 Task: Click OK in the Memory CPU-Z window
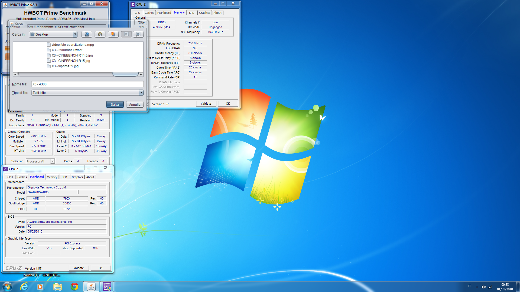click(228, 104)
